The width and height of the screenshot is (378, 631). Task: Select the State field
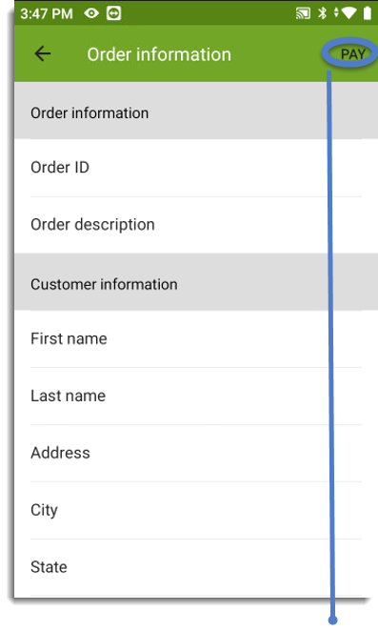pos(196,567)
